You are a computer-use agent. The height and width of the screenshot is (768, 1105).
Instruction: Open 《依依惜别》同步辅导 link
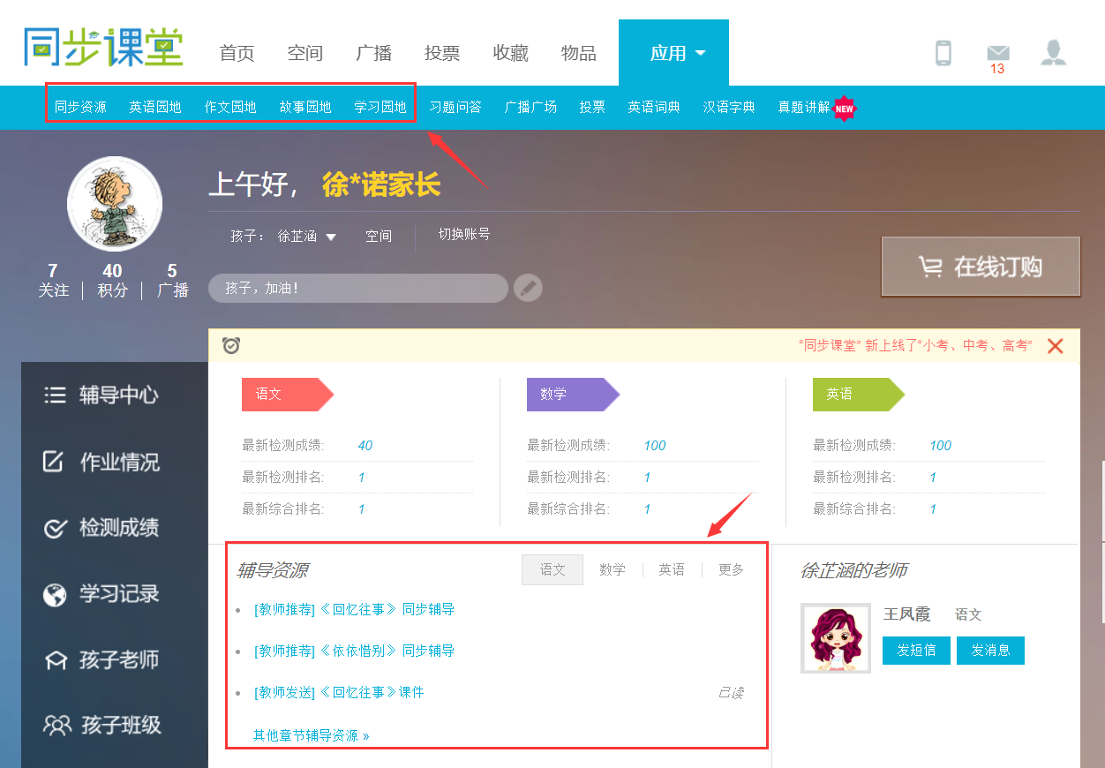pos(354,651)
